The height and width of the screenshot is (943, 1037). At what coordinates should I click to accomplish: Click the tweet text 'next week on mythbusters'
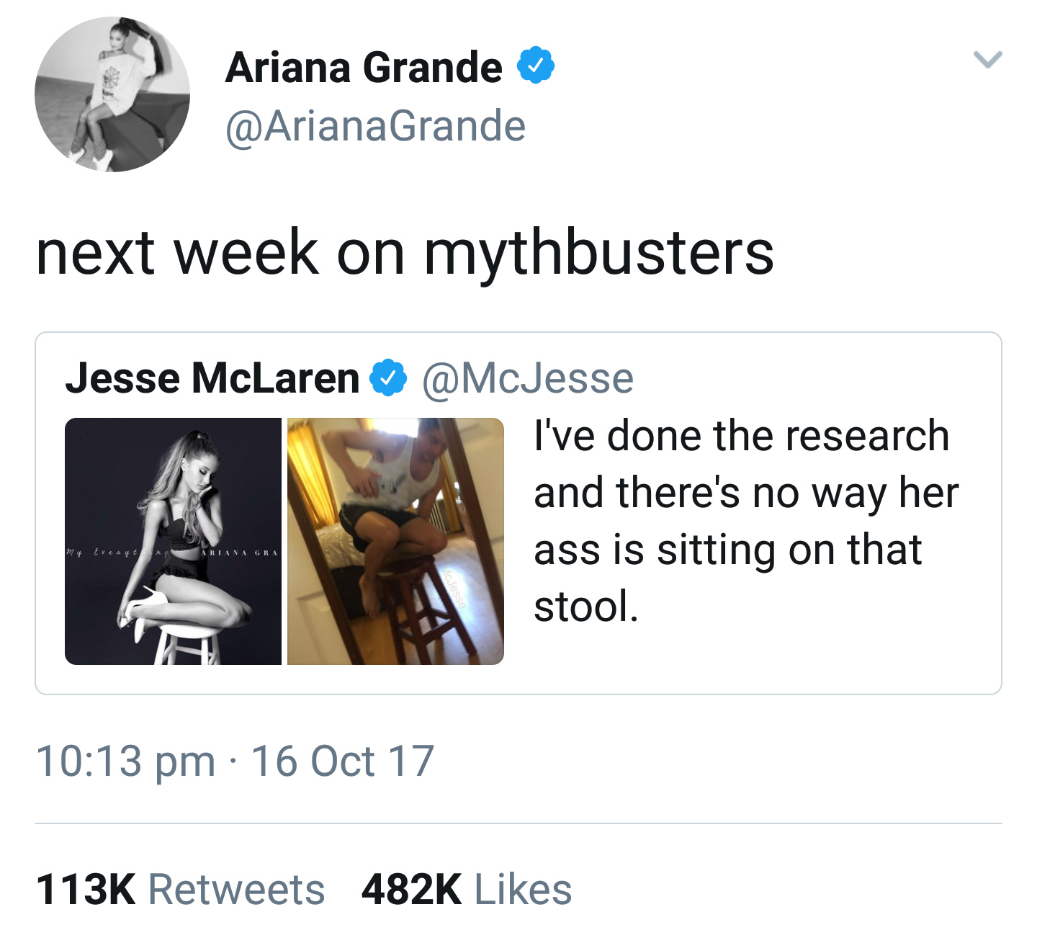405,252
